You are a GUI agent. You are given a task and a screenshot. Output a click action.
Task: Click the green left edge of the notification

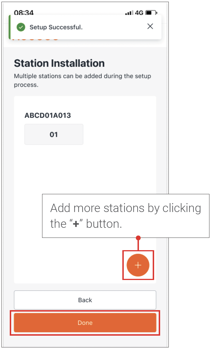10,27
